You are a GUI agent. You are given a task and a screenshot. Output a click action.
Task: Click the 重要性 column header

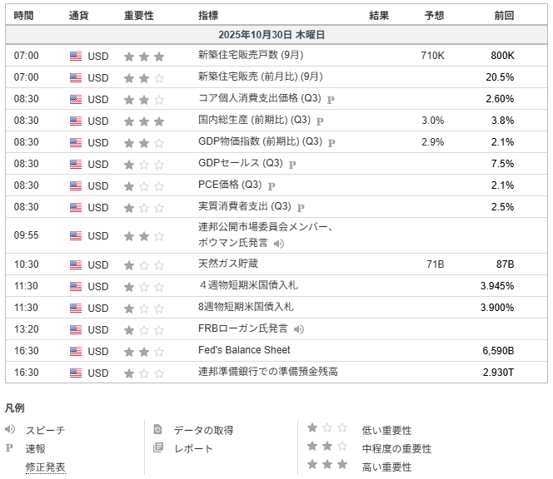click(x=138, y=16)
